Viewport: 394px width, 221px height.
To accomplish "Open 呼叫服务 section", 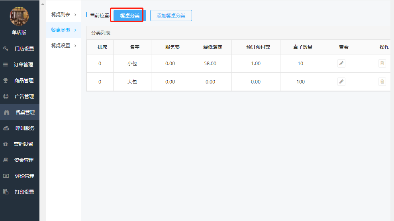I will [x=20, y=128].
